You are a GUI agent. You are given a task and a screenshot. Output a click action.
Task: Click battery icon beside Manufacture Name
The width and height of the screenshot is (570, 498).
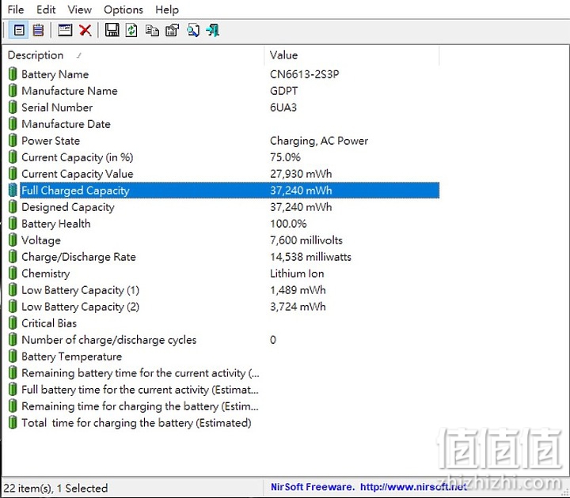pos(13,91)
